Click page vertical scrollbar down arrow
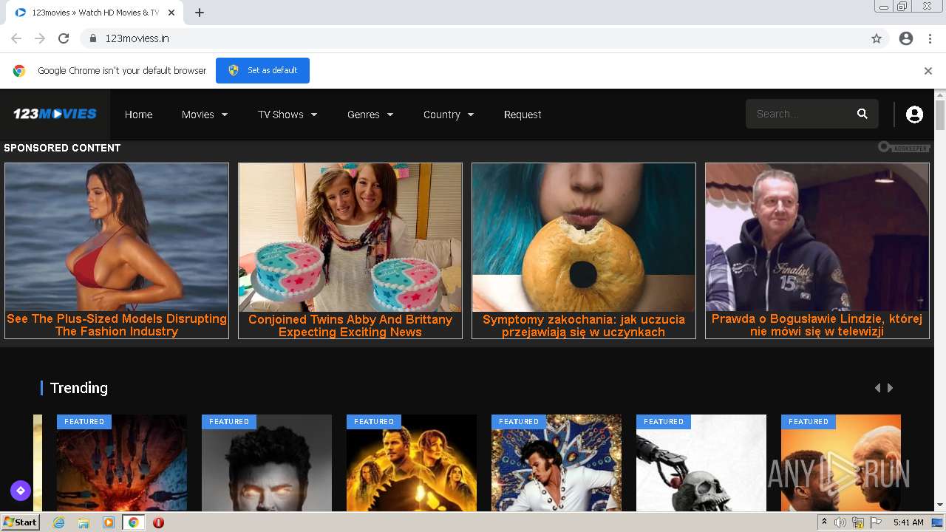The height and width of the screenshot is (532, 946). click(x=940, y=505)
